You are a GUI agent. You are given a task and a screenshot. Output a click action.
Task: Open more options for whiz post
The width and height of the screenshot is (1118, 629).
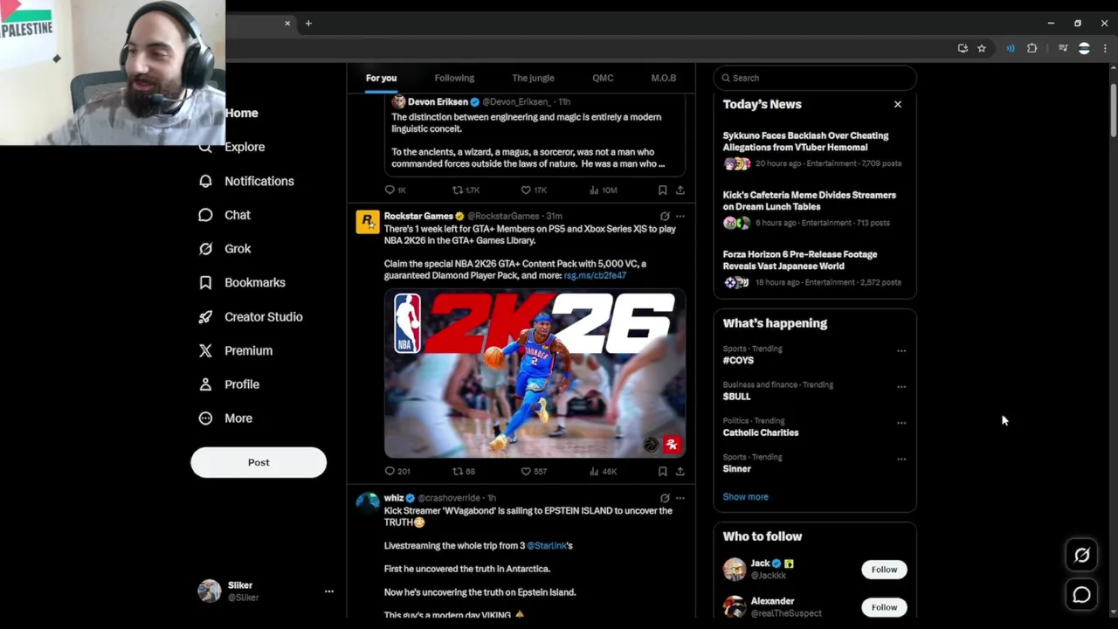click(x=680, y=498)
